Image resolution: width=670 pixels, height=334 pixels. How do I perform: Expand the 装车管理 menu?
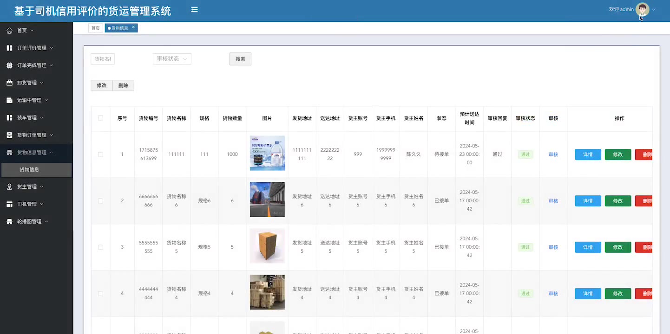[41, 118]
